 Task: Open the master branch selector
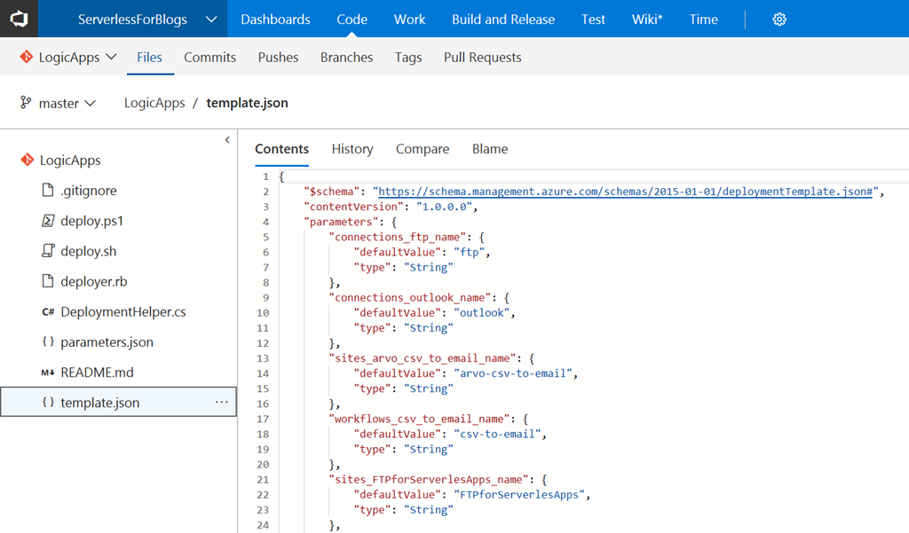pos(59,104)
